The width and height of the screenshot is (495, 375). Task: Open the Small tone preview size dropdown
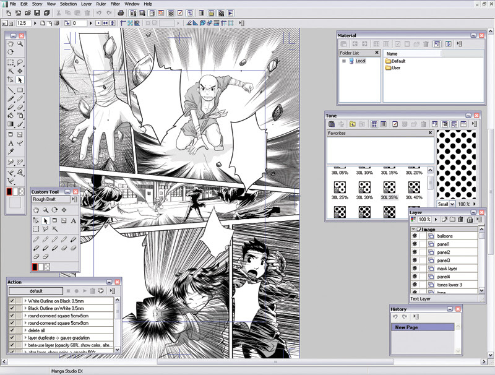click(452, 204)
